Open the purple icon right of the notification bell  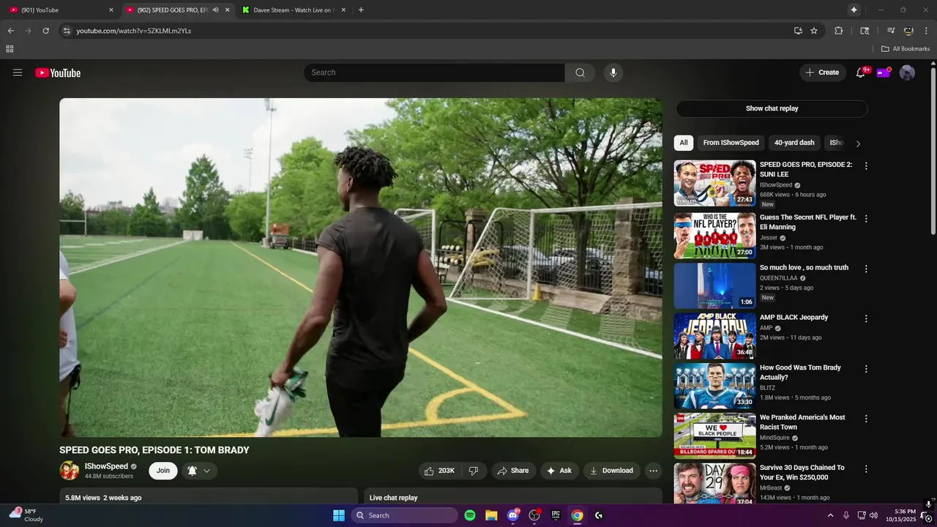coord(884,72)
